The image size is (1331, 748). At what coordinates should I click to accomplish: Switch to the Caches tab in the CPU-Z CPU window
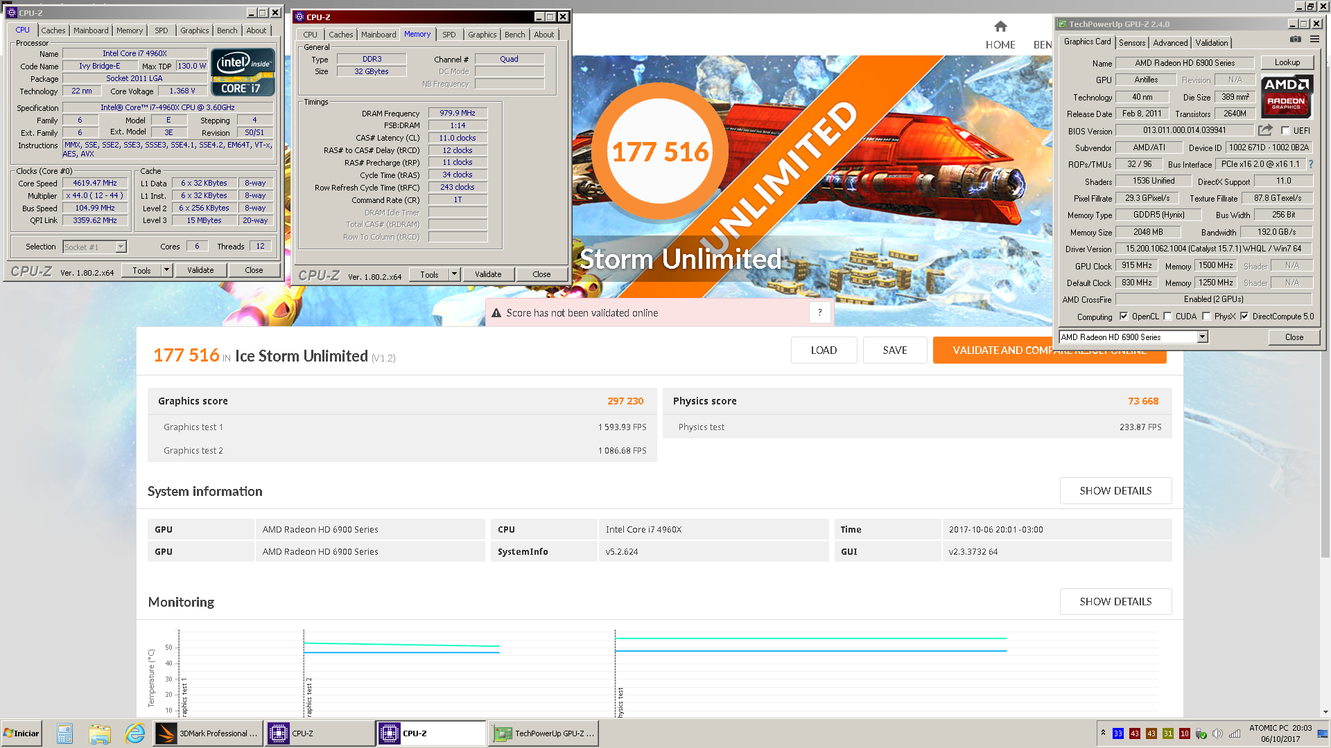point(53,30)
